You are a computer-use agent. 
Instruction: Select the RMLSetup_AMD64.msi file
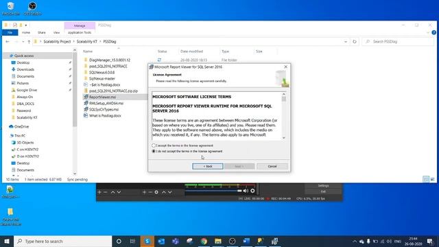pyautogui.click(x=106, y=103)
